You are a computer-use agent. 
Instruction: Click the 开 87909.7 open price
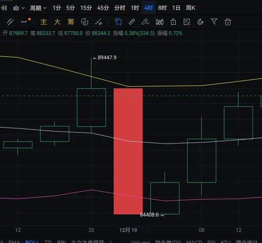click(x=15, y=33)
